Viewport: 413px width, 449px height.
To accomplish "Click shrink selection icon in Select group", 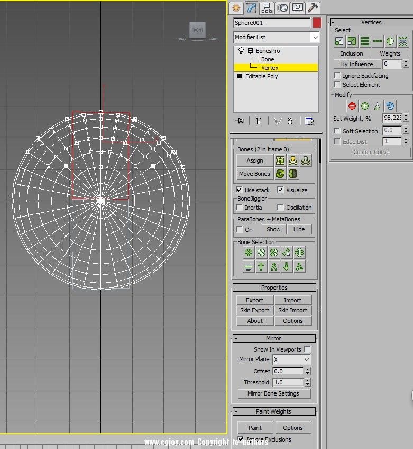I will pos(339,41).
